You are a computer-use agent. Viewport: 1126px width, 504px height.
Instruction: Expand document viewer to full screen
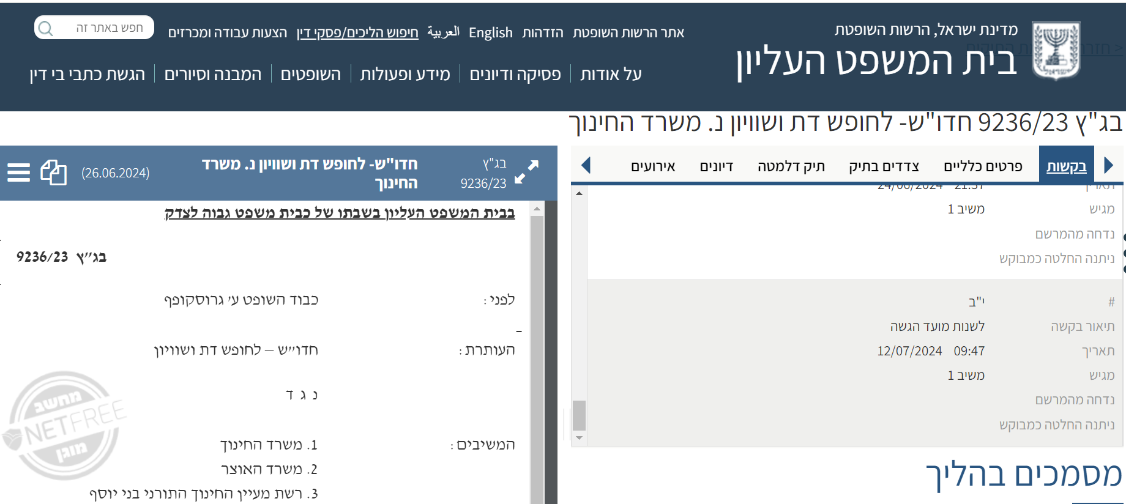(526, 172)
